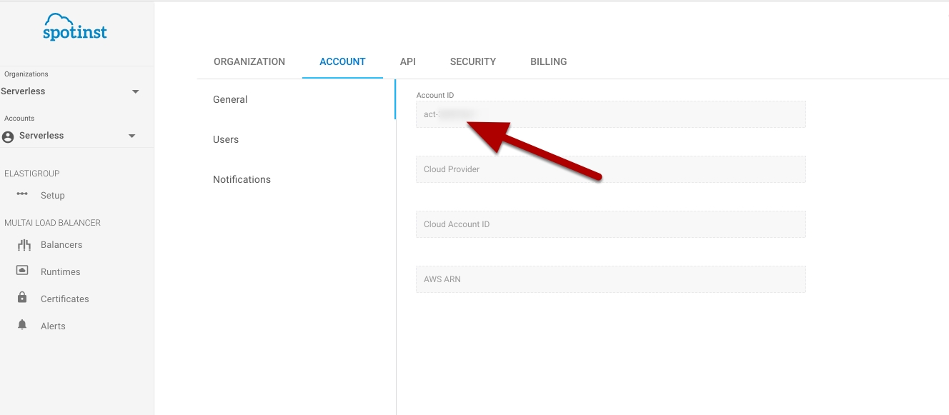Select the General settings section
Viewport: 949px width, 415px height.
pos(230,99)
